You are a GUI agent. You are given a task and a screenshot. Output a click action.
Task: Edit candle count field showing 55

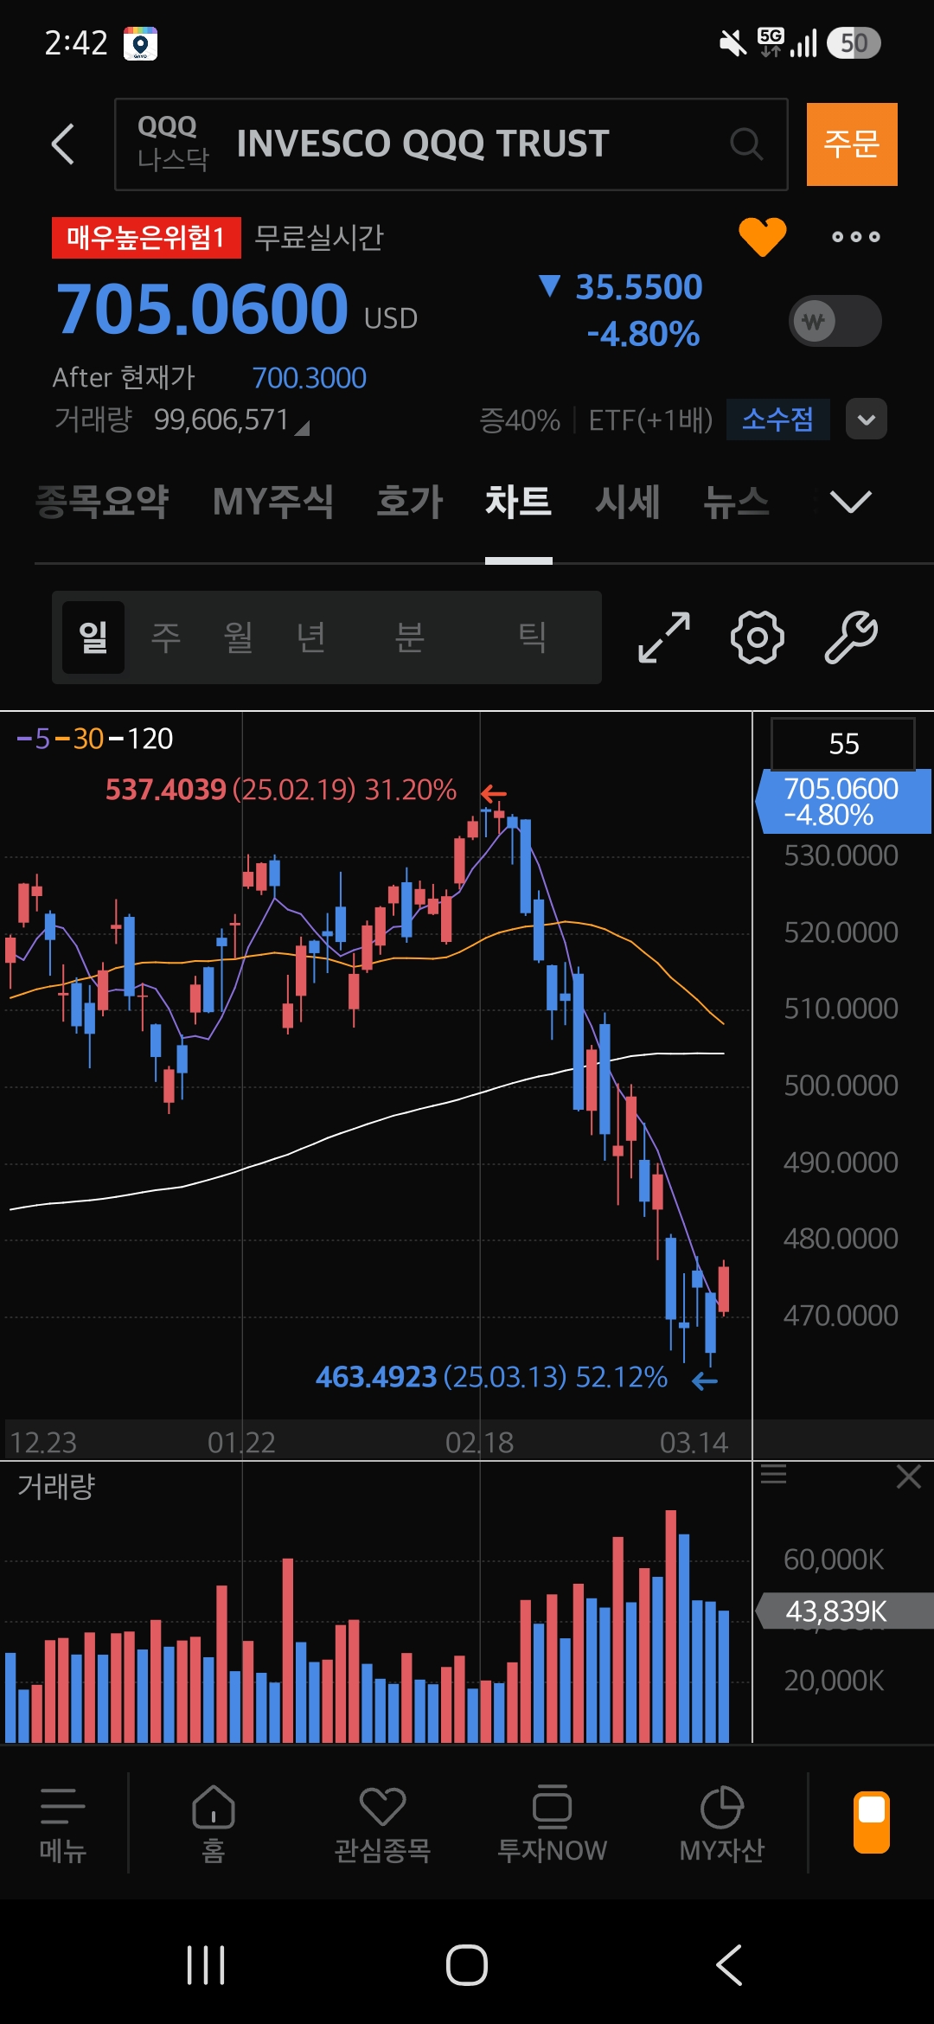pyautogui.click(x=843, y=744)
